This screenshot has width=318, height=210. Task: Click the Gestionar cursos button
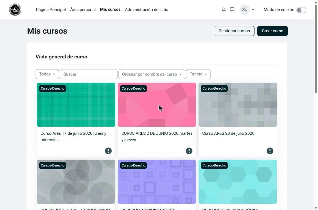tap(234, 31)
